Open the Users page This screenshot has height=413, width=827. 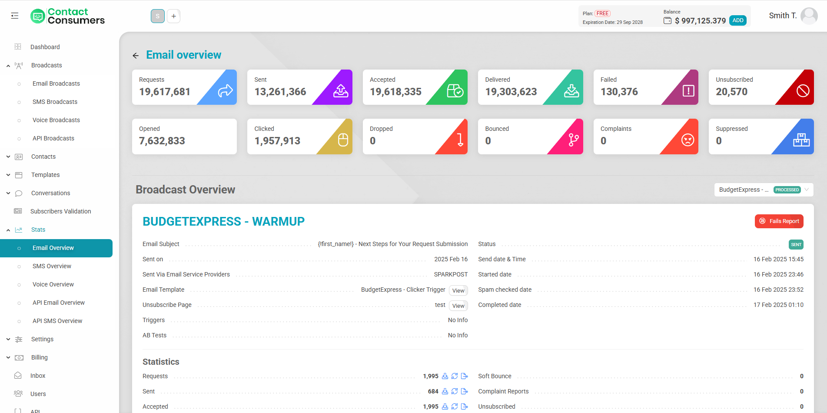(38, 394)
